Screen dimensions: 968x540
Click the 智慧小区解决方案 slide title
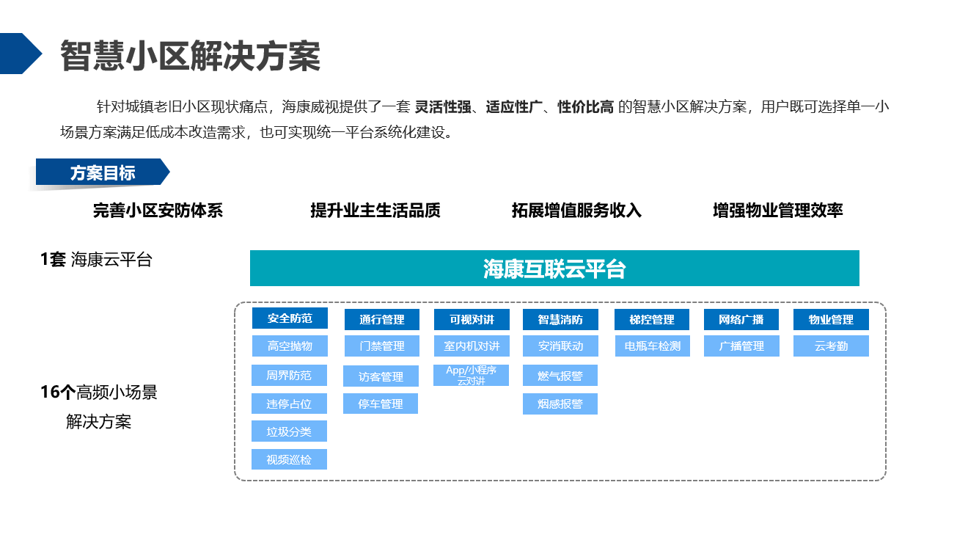[190, 56]
